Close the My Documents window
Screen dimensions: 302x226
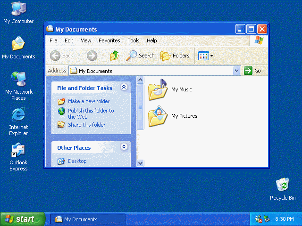tap(262, 29)
